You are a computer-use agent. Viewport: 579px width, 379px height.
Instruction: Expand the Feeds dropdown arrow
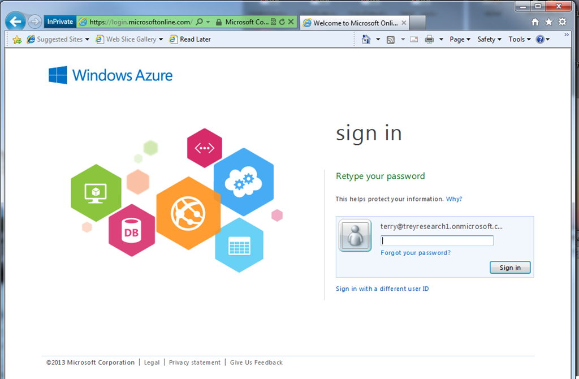[403, 40]
